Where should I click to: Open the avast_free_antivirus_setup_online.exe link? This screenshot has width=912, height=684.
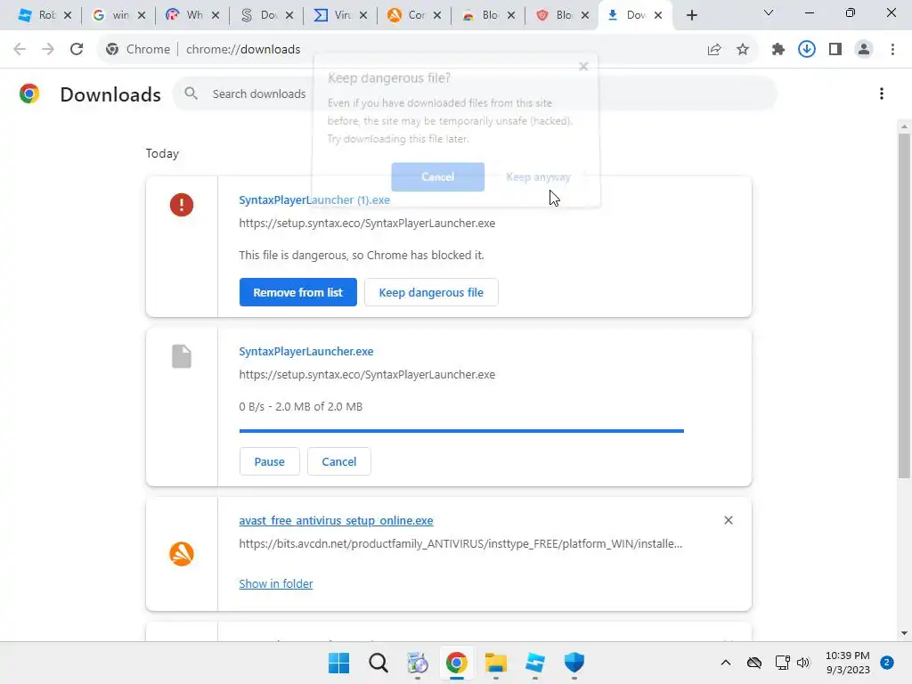click(x=336, y=520)
